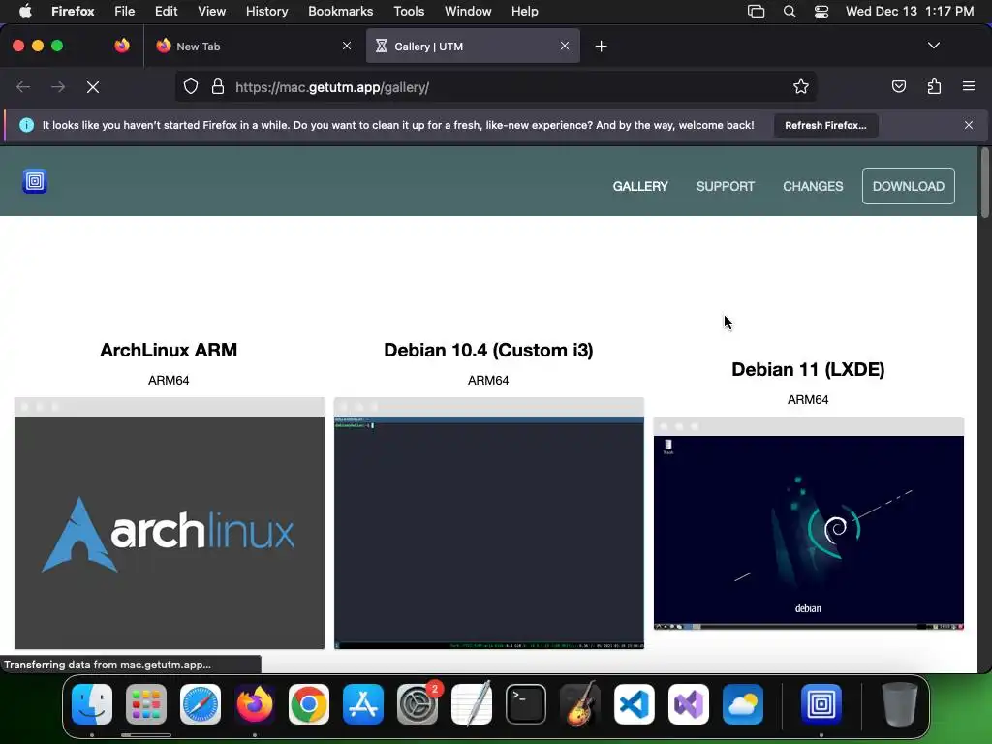Stop loading the page with X button

coord(93,87)
